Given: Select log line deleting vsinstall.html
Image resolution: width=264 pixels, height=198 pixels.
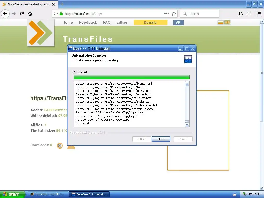Looking at the screenshot, I should tap(114, 109).
